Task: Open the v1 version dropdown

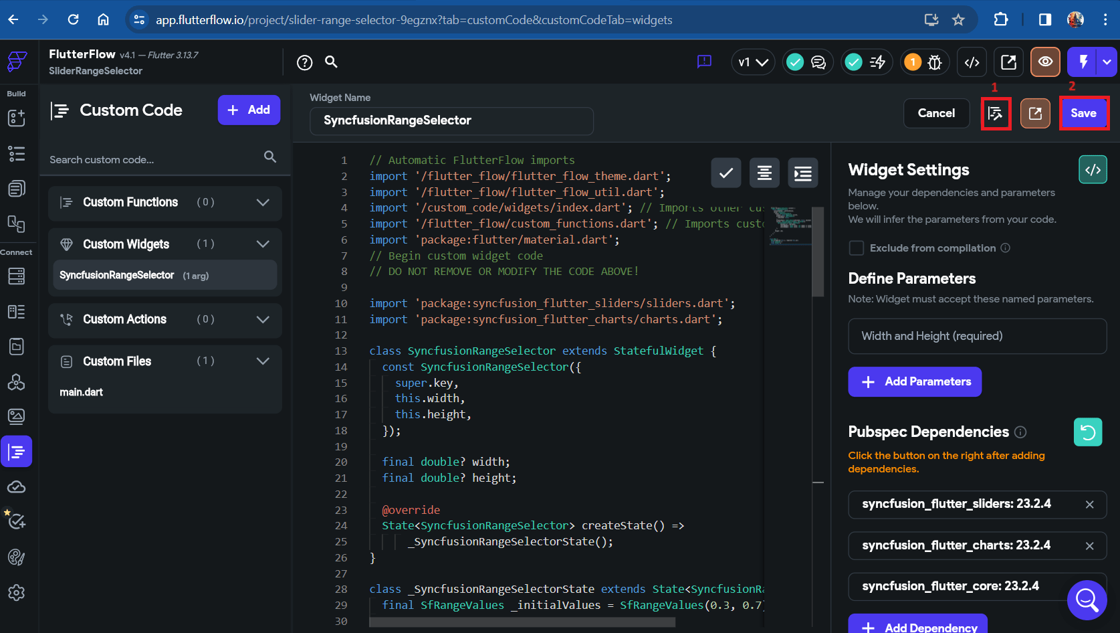Action: 753,62
